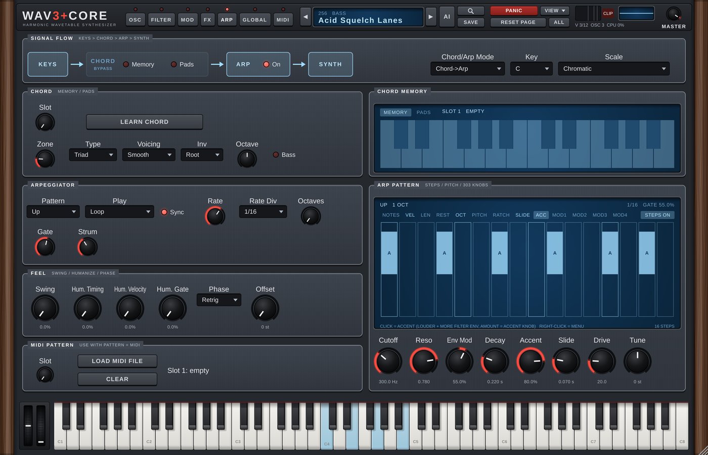Screen dimensions: 708x455
Task: Switch to the FX page
Action: coord(207,20)
